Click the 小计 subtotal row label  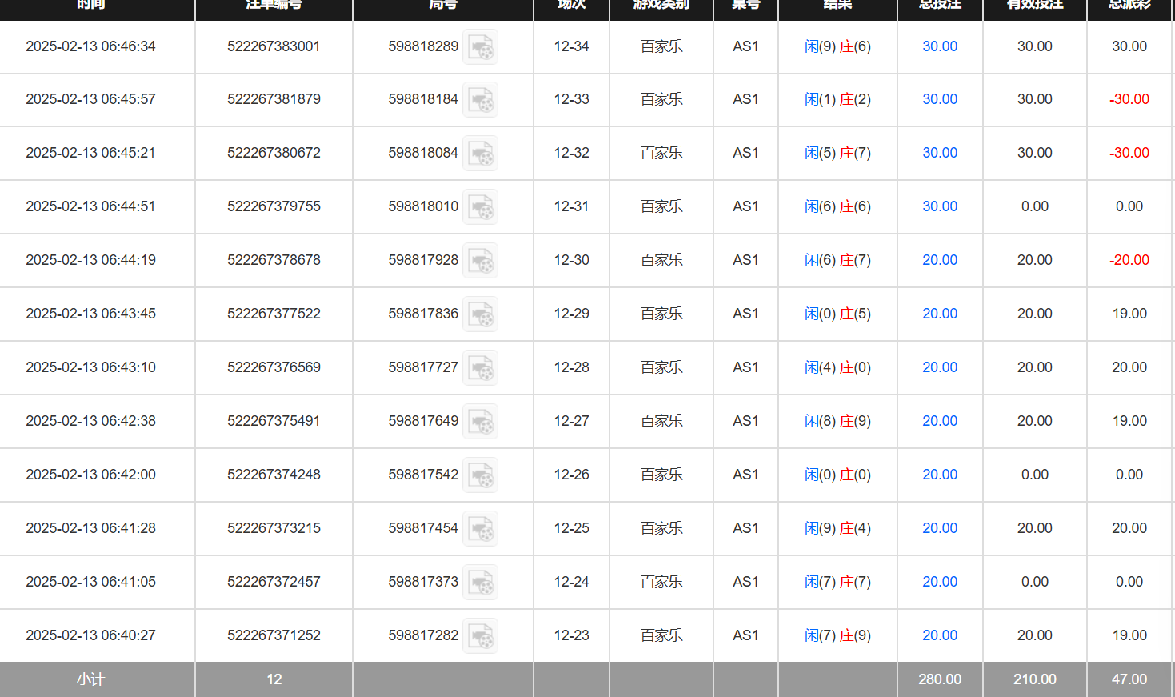tap(90, 679)
